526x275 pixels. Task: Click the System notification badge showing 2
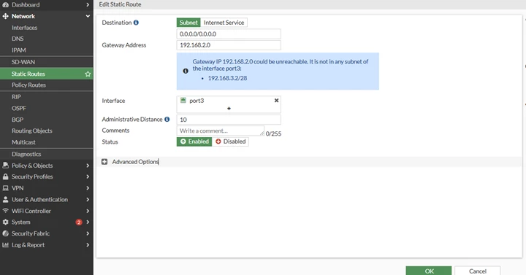point(79,222)
